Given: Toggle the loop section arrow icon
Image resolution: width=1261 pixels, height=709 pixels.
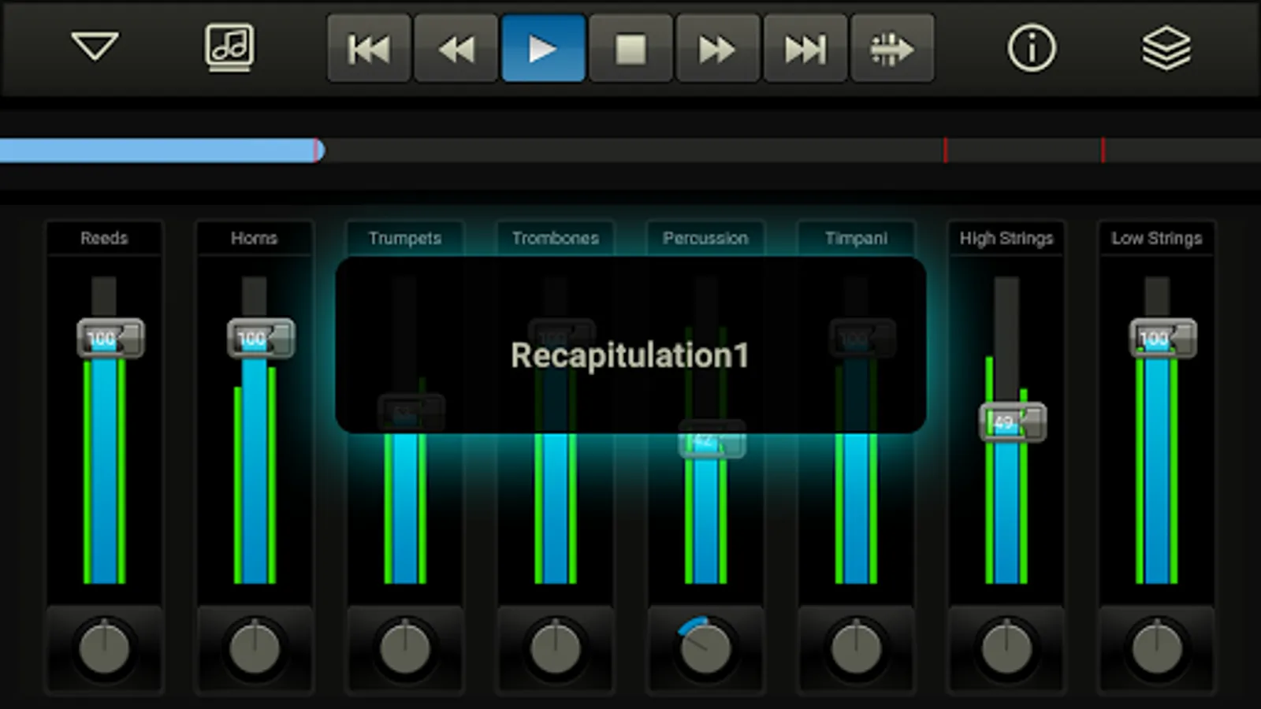Looking at the screenshot, I should [892, 49].
